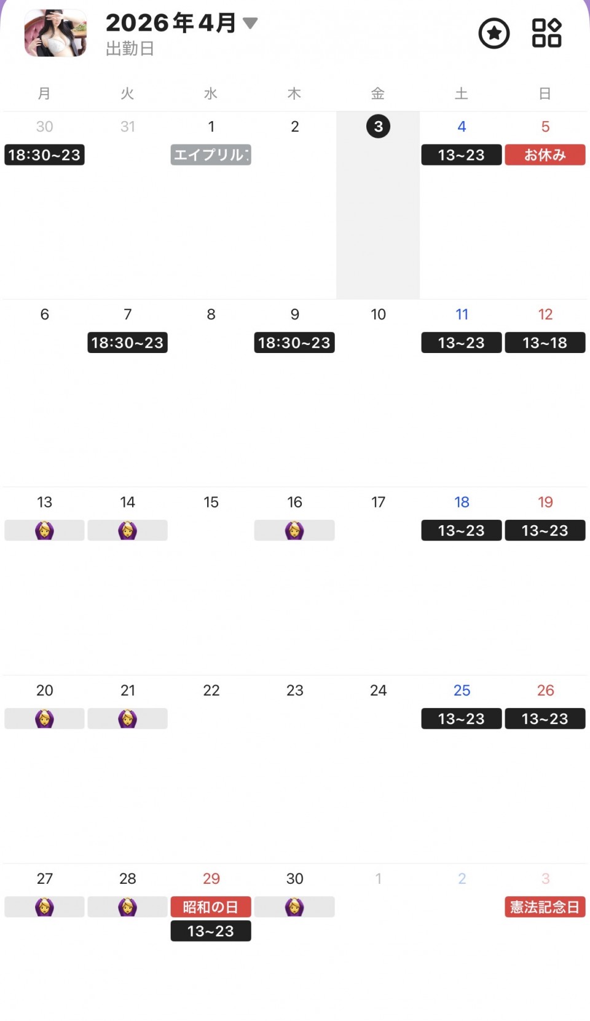Select April 22 on the calendar
The width and height of the screenshot is (590, 1021).
coord(211,690)
